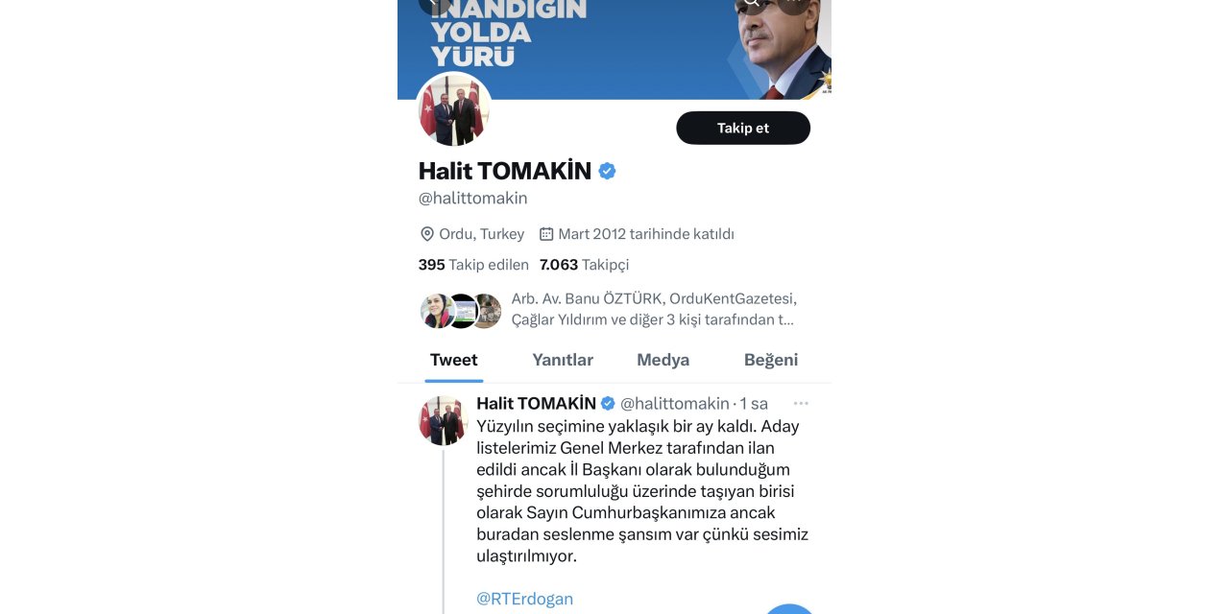Open the @RTErdogan mention link

click(x=524, y=598)
